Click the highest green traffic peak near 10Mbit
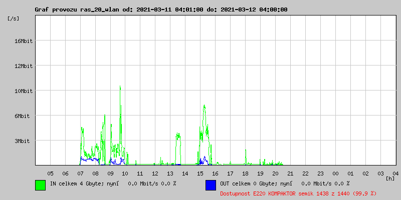The height and width of the screenshot is (200, 401). 120,88
